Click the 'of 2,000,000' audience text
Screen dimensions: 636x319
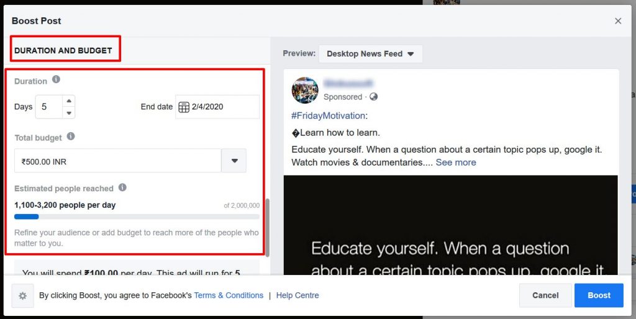tap(242, 205)
